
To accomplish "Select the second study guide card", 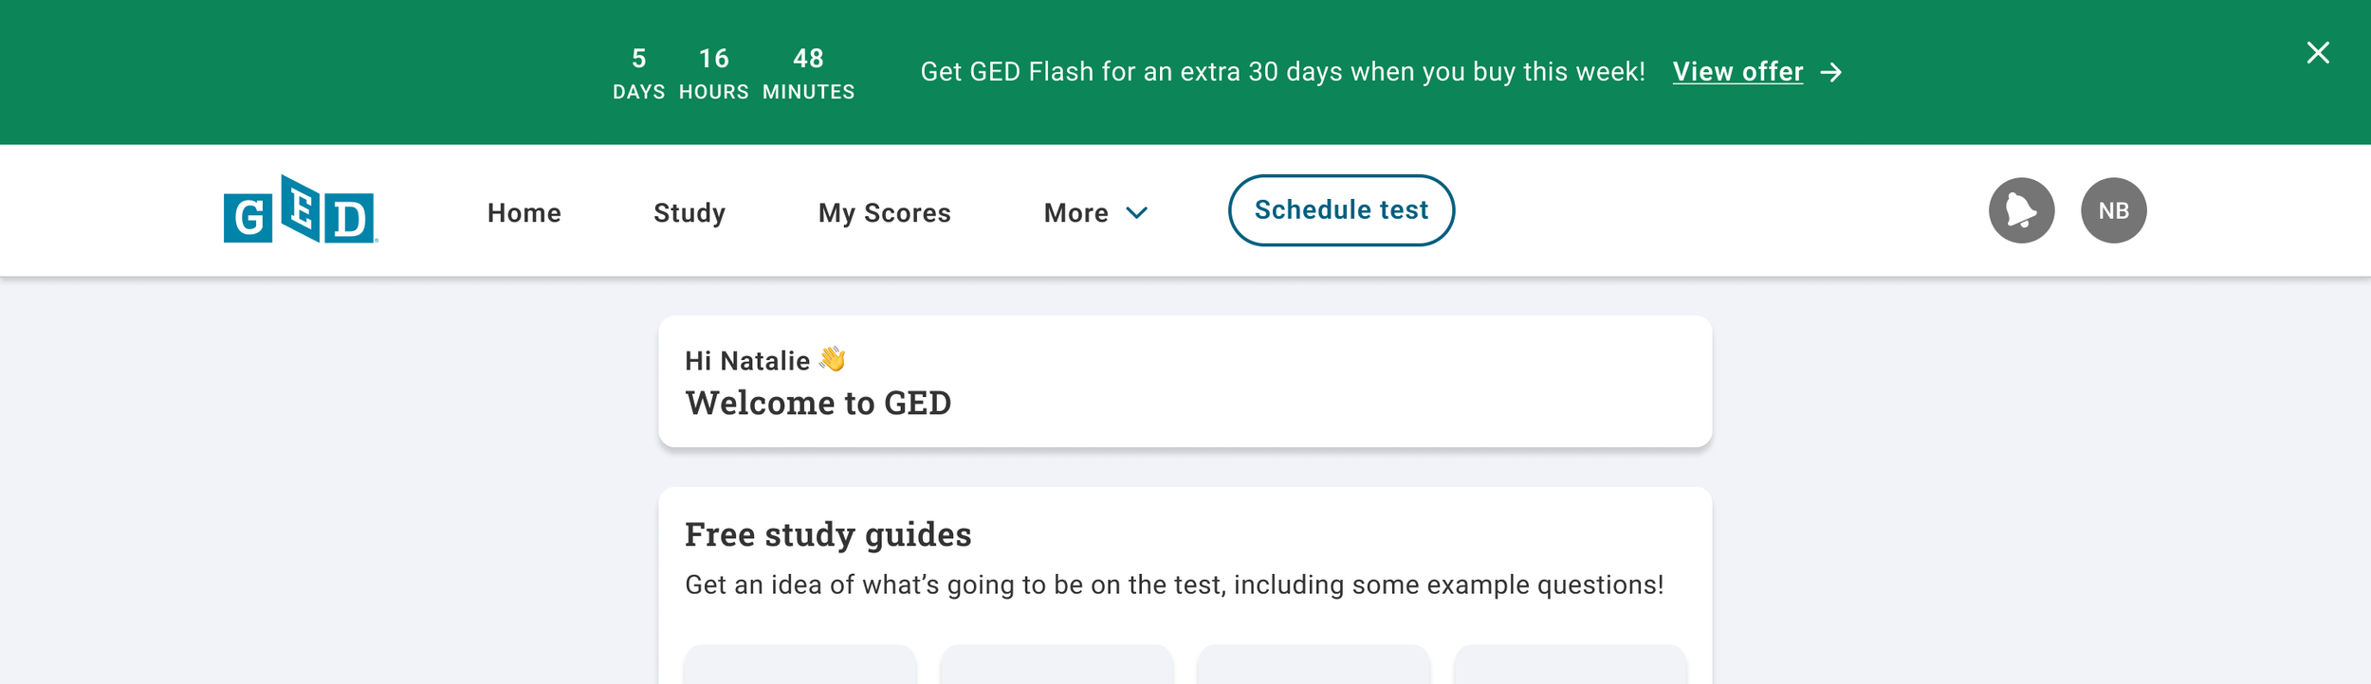I will (1057, 665).
